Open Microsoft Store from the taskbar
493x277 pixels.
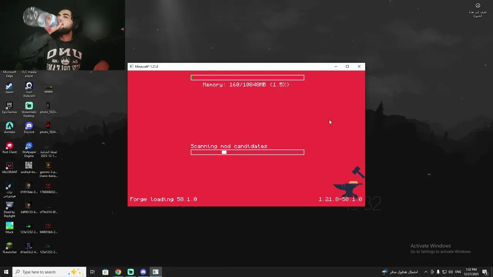click(105, 272)
